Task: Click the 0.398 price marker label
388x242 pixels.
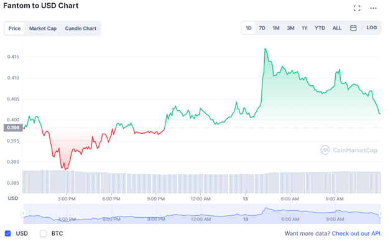Action: tap(13, 128)
